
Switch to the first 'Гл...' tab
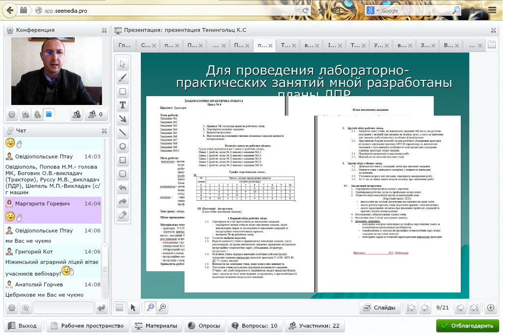tap(125, 46)
